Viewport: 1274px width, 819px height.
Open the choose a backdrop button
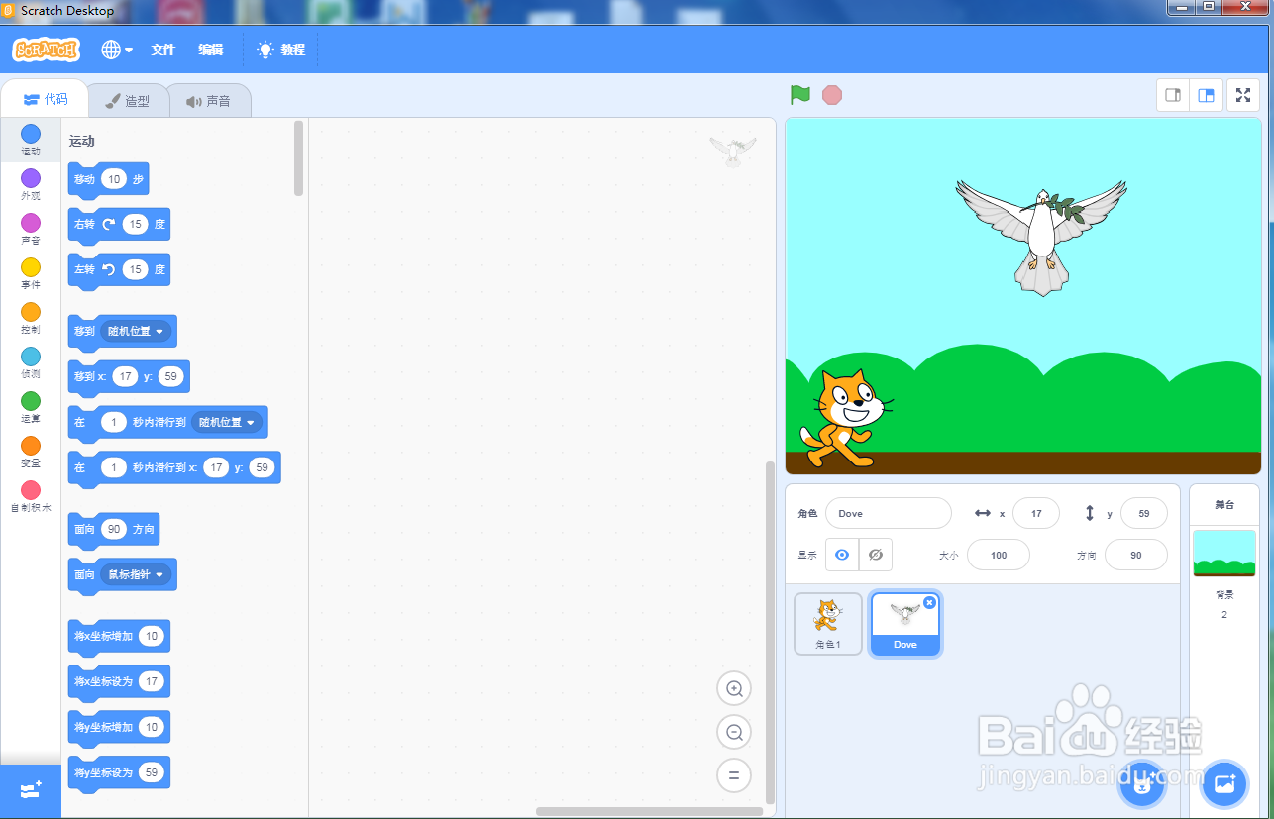[1224, 785]
